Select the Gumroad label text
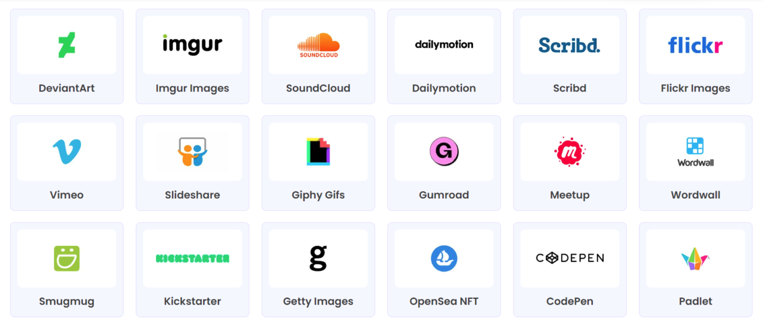The height and width of the screenshot is (324, 763). [x=444, y=195]
